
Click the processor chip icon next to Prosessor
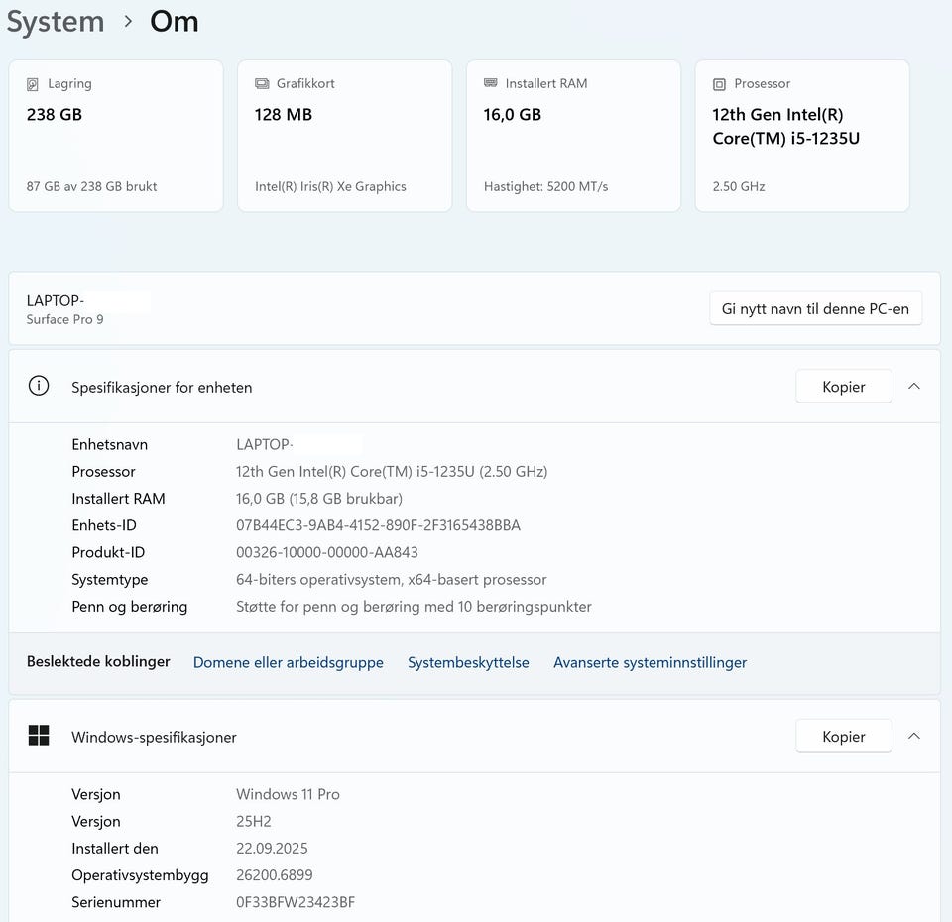pos(719,84)
